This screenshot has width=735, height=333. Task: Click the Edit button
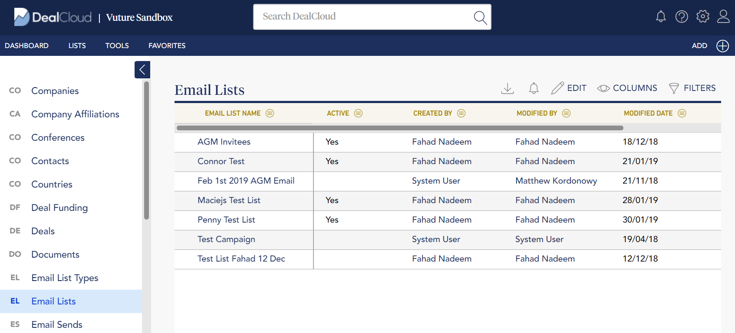coord(569,88)
